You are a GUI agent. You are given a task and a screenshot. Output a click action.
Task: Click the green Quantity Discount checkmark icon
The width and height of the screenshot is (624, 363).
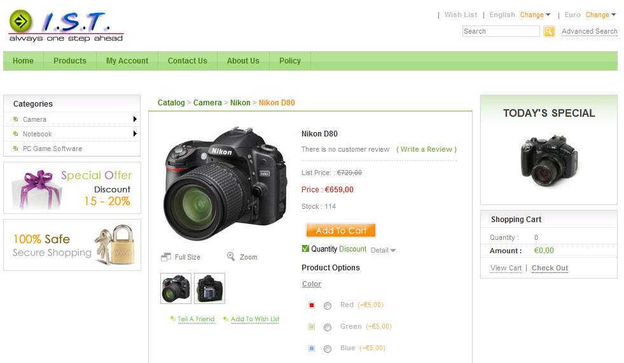[305, 249]
